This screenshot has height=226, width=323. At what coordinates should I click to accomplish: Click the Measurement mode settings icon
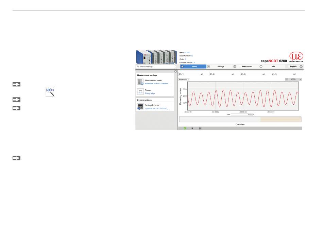(140, 82)
